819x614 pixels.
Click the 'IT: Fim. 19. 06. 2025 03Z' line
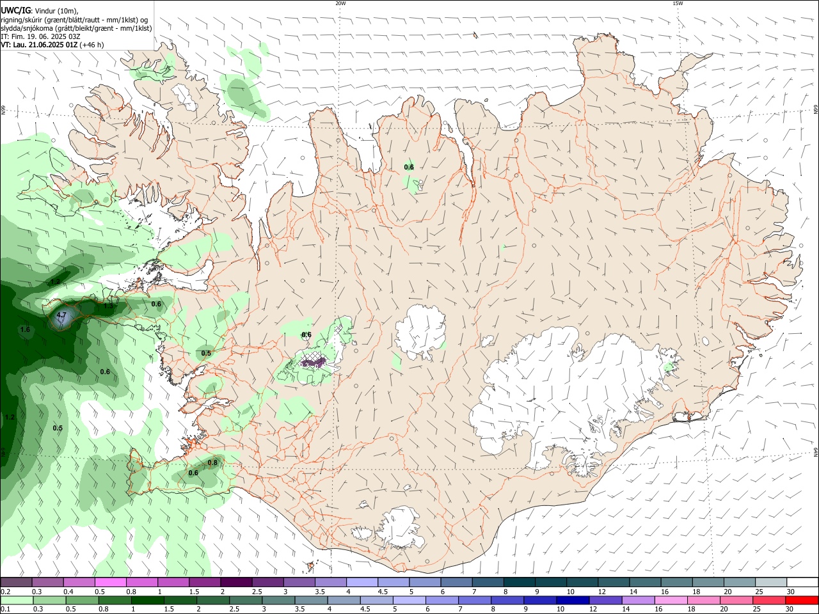tap(40, 36)
